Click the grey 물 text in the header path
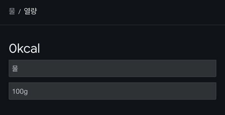The height and width of the screenshot is (115, 225). [x=12, y=11]
